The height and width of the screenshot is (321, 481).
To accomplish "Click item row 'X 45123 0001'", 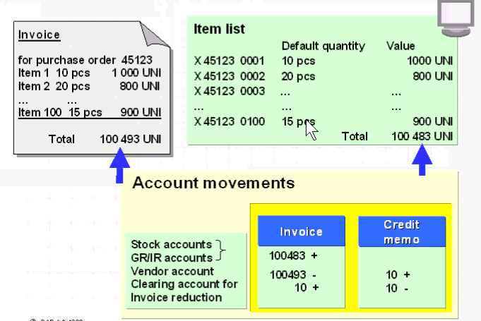I will [x=229, y=61].
